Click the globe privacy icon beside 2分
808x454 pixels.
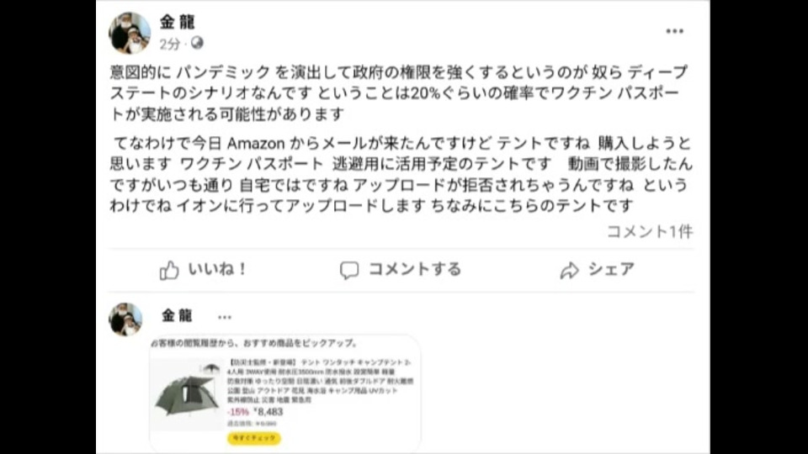pos(197,43)
